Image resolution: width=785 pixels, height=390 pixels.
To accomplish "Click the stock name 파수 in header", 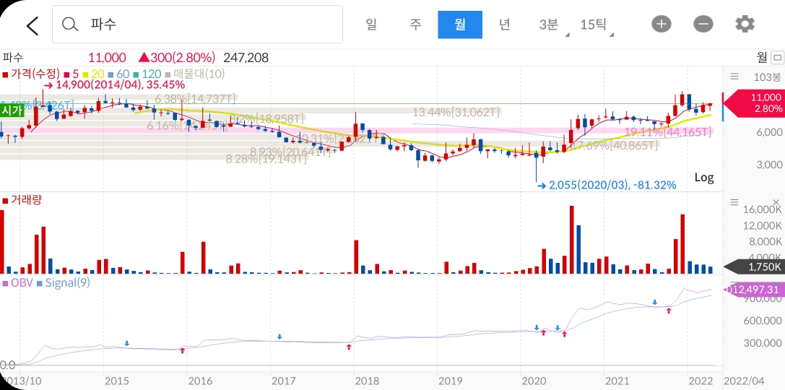I will (x=13, y=58).
